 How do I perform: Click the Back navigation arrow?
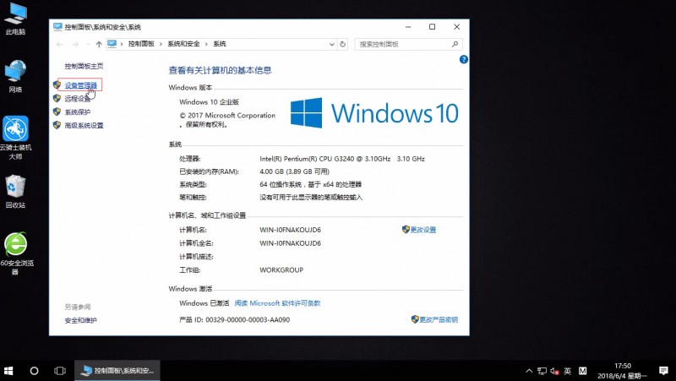tap(59, 44)
